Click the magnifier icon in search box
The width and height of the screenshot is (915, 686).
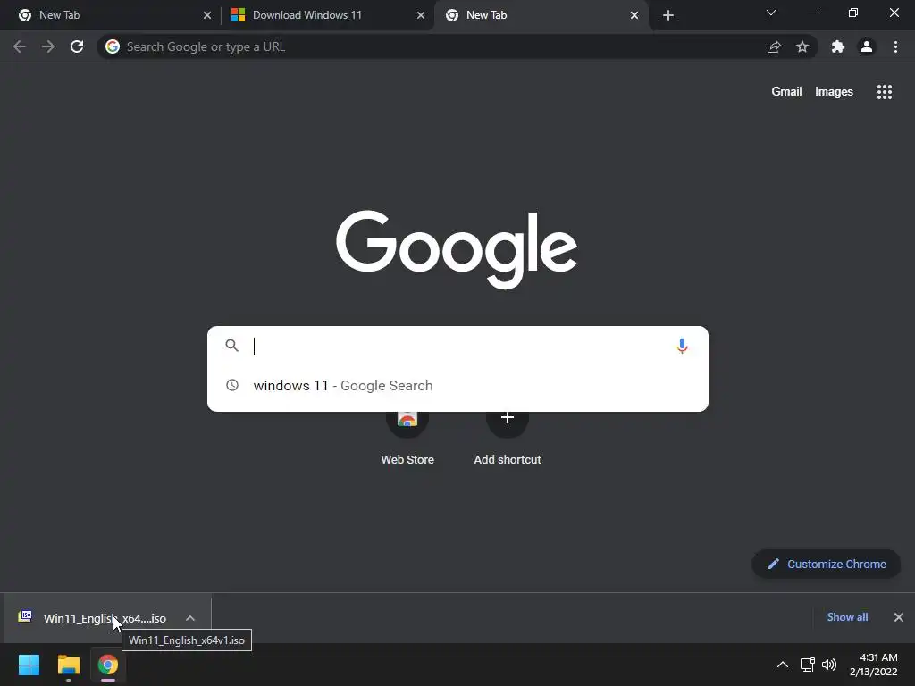click(231, 346)
